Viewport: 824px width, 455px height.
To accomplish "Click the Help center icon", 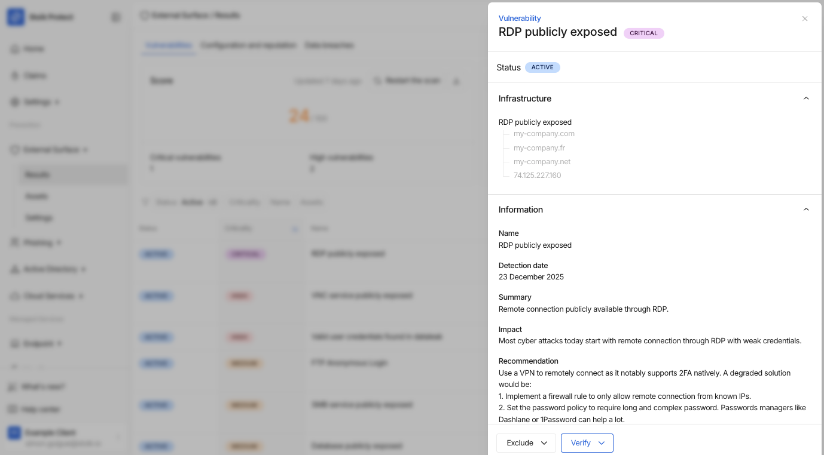I will [13, 410].
